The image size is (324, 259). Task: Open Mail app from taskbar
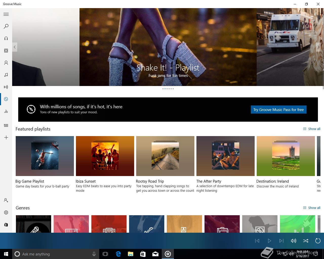click(x=155, y=254)
